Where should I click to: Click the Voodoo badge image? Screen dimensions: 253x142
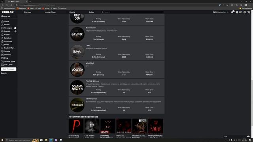click(77, 69)
